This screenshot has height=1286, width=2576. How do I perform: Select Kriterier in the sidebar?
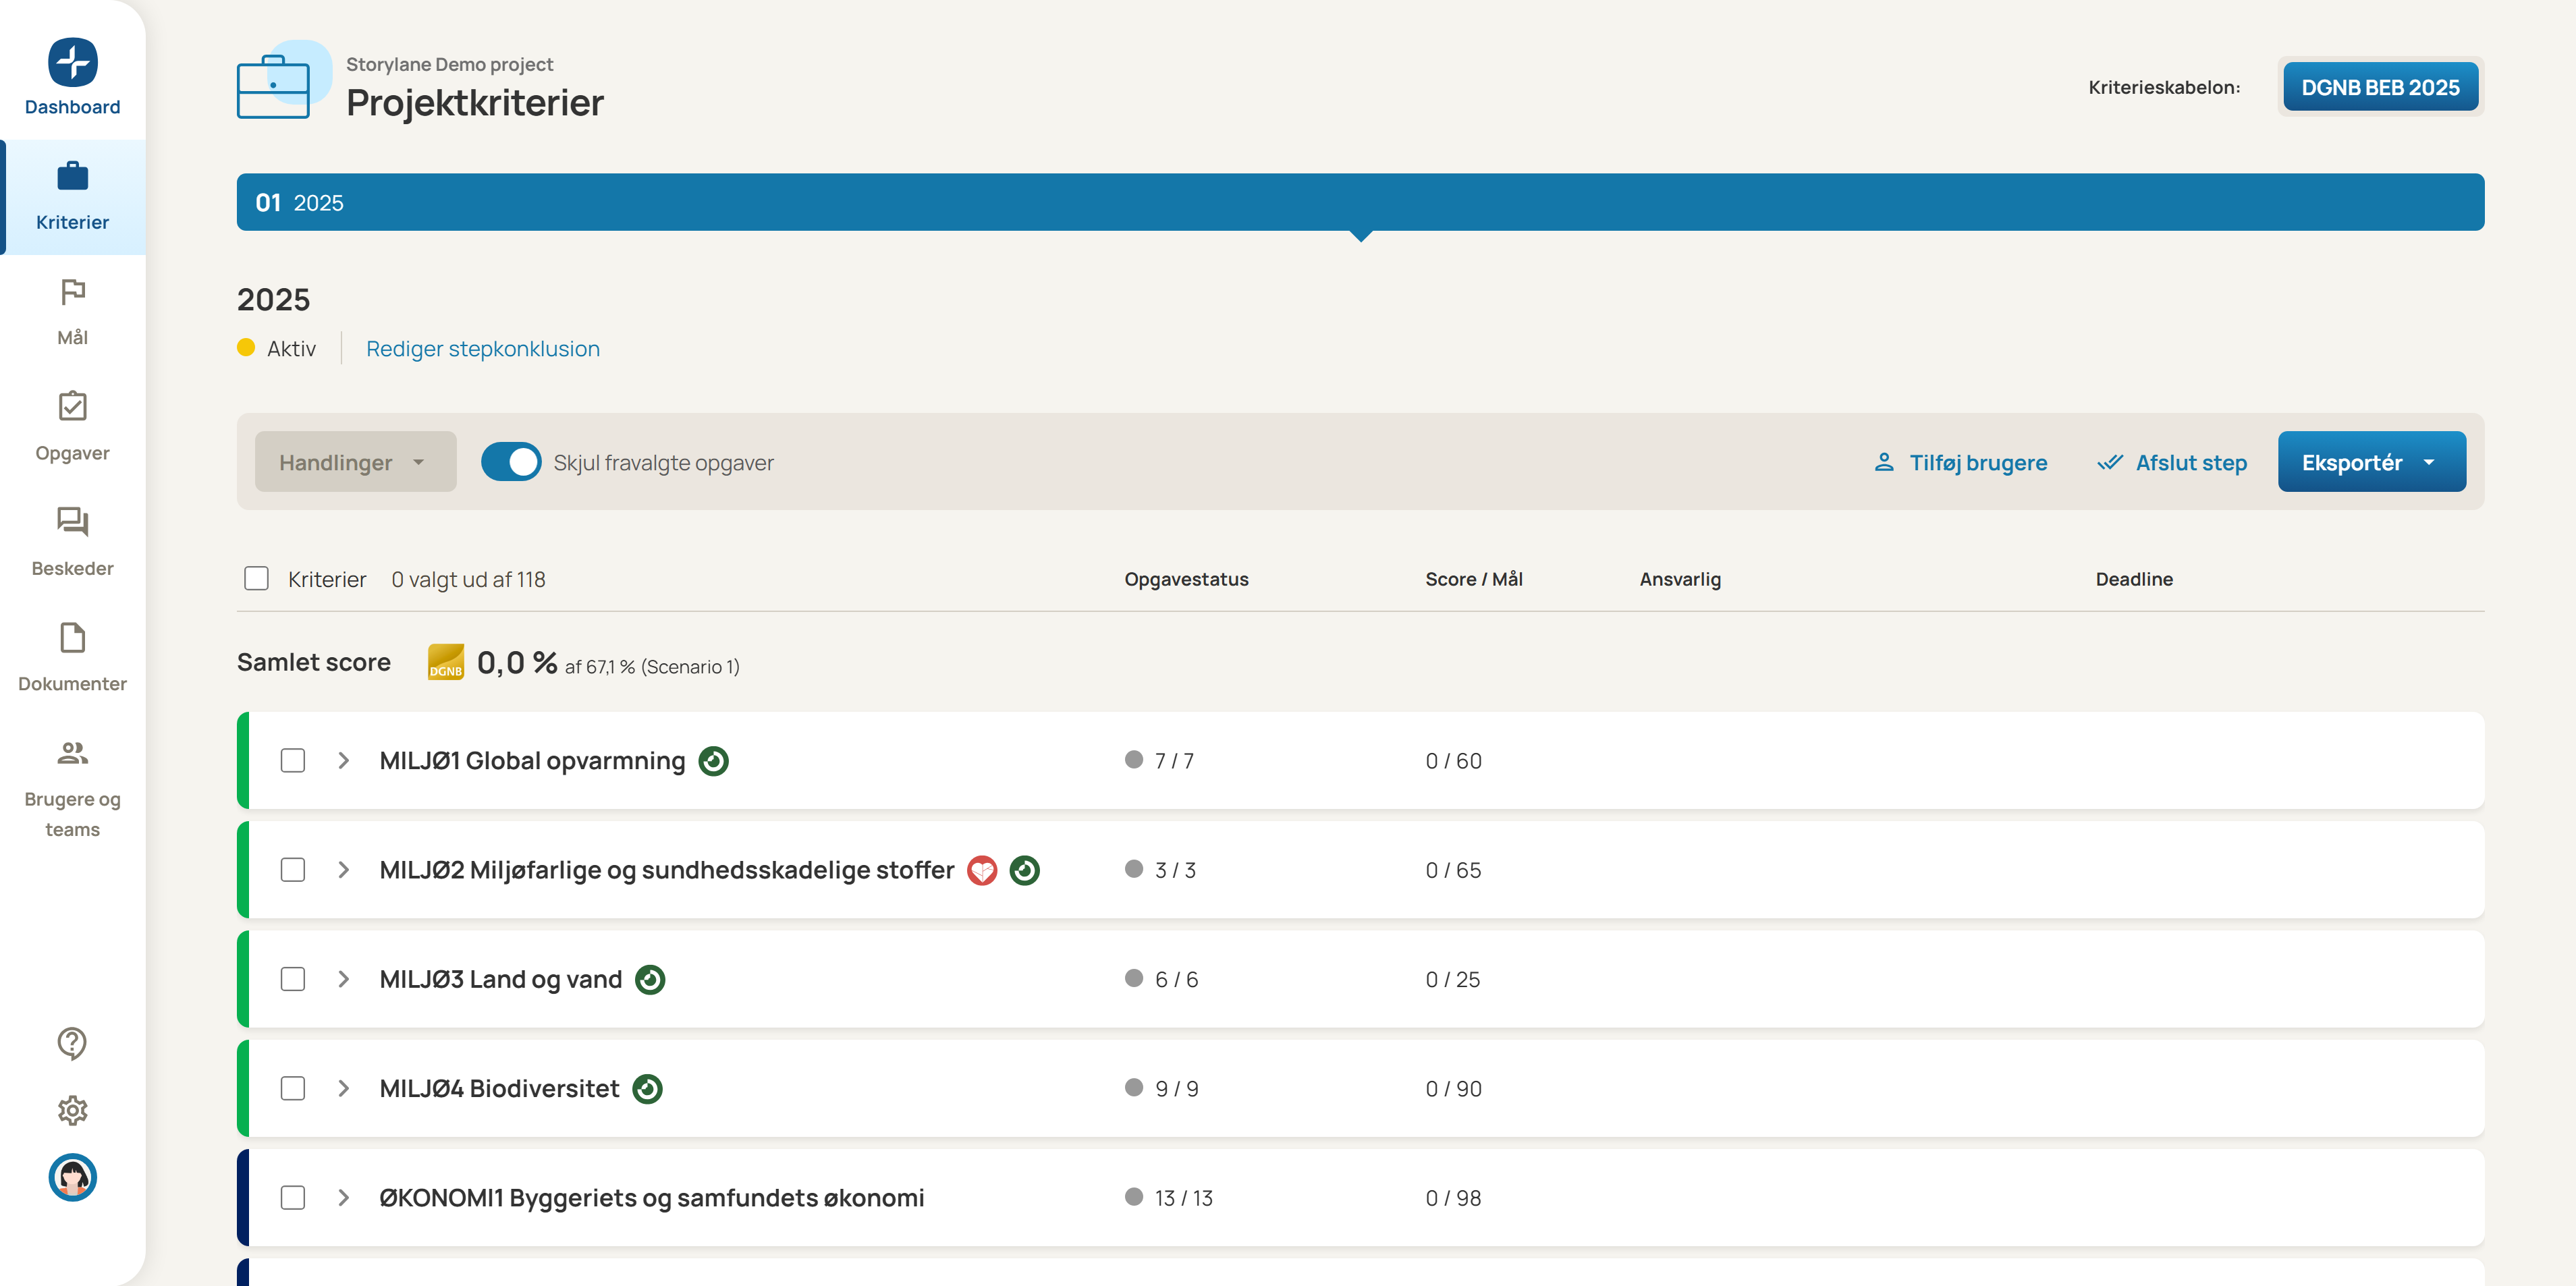(72, 197)
